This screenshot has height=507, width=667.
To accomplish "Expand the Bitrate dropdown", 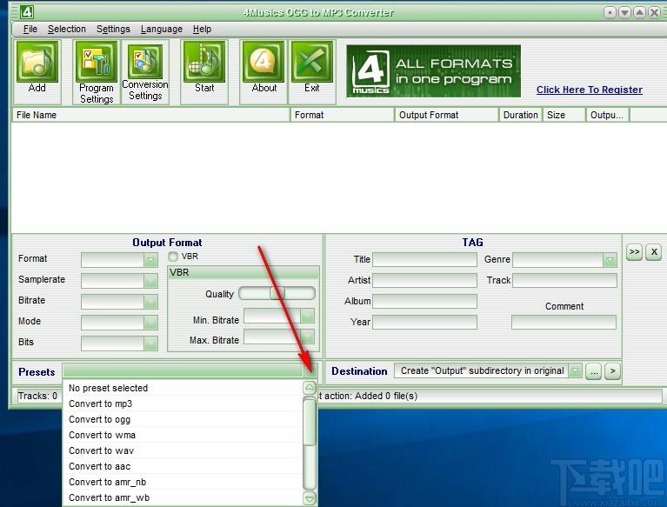I will pos(150,302).
